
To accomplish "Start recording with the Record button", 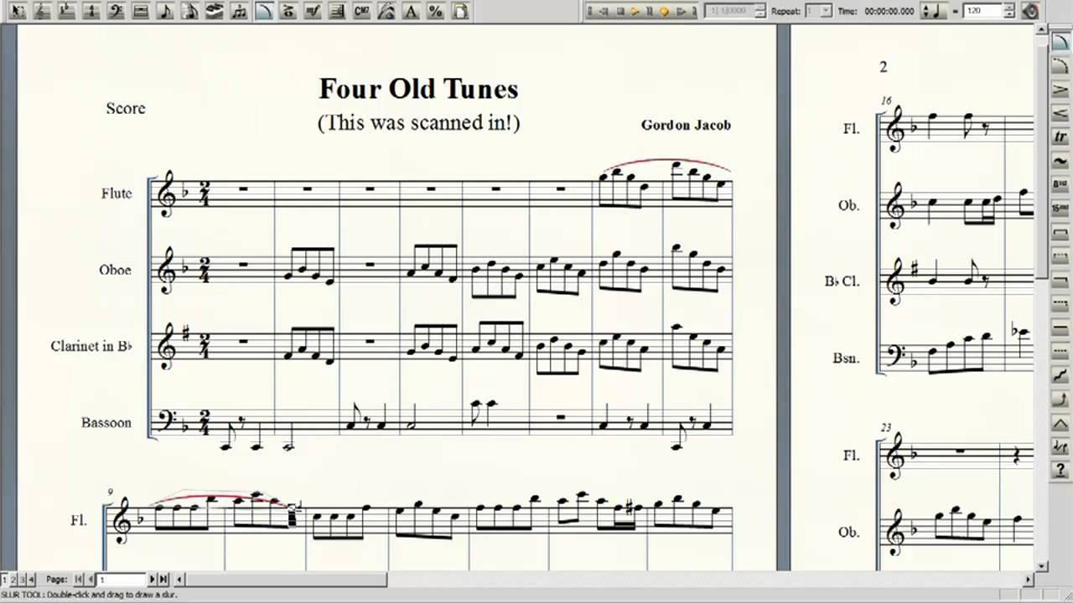I will point(665,11).
